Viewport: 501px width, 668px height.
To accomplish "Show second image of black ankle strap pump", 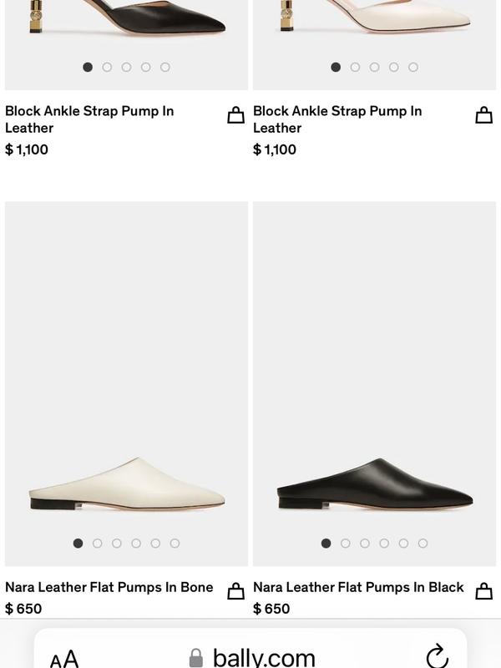I will [107, 67].
